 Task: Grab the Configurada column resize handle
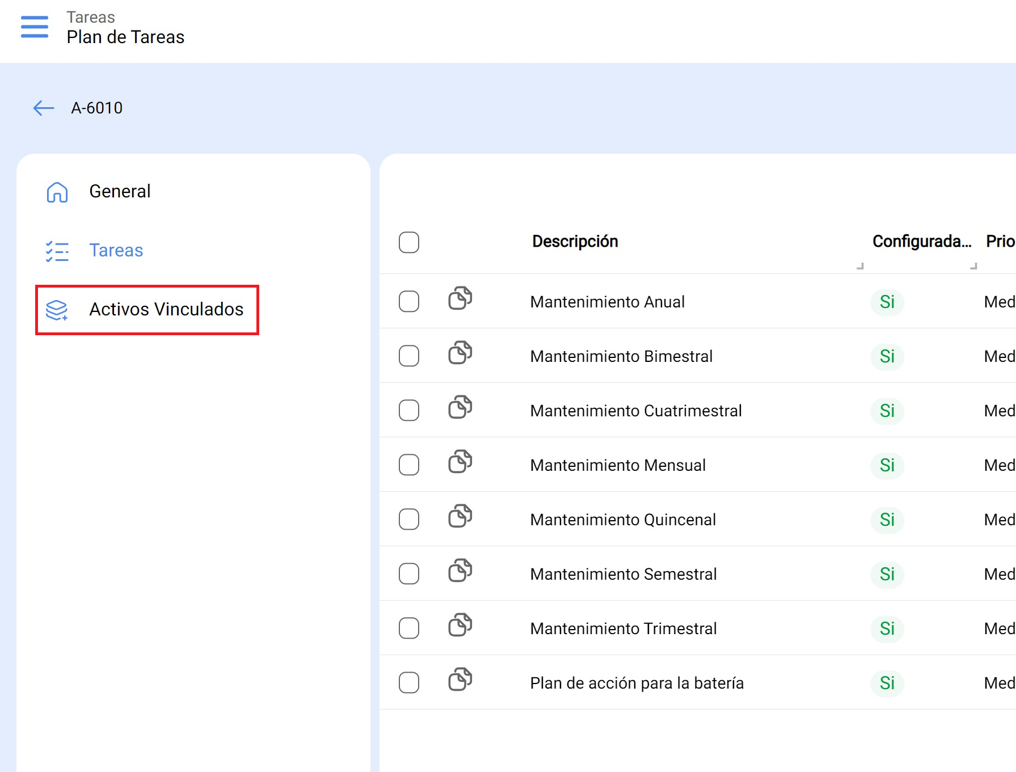[973, 265]
